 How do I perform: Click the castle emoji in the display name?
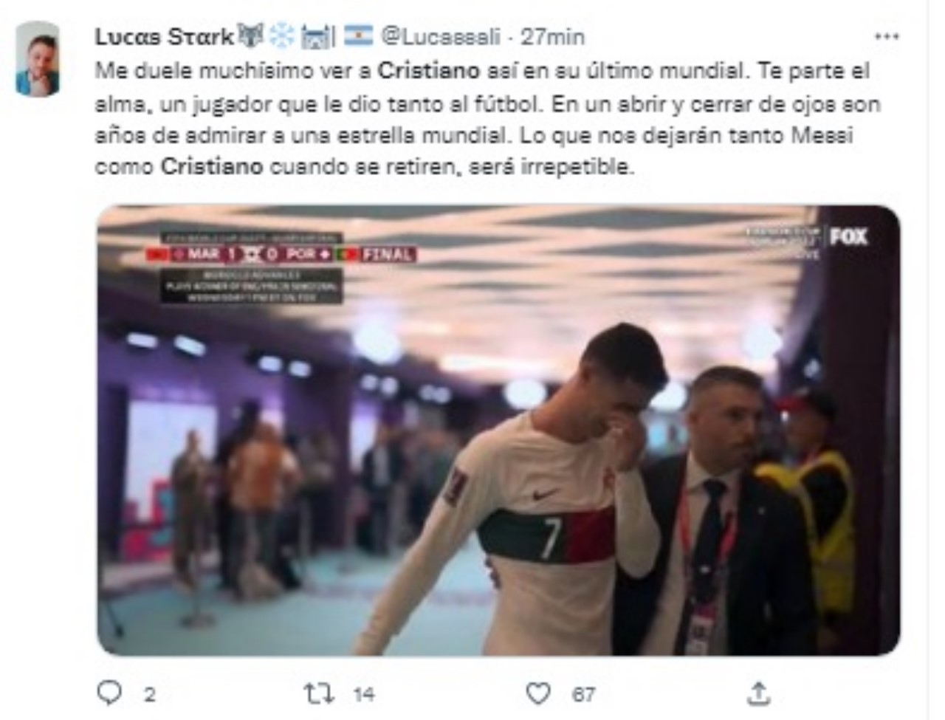click(315, 35)
